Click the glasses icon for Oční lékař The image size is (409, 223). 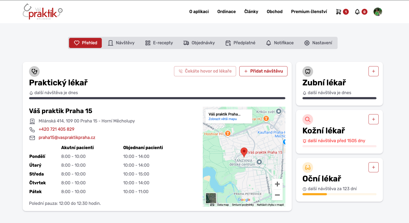click(x=308, y=168)
